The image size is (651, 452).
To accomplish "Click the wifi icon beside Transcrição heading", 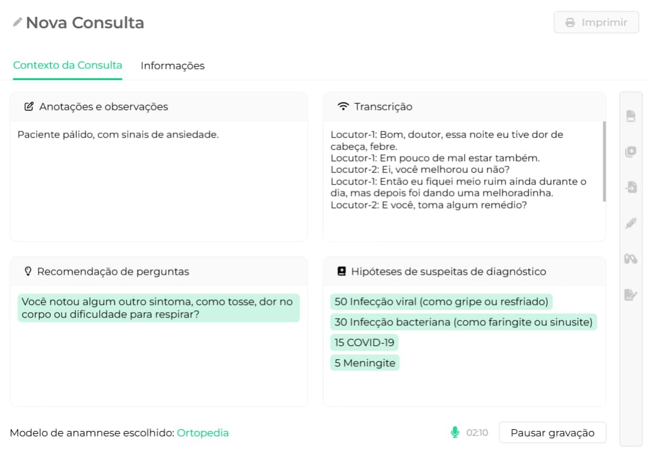I will 343,107.
